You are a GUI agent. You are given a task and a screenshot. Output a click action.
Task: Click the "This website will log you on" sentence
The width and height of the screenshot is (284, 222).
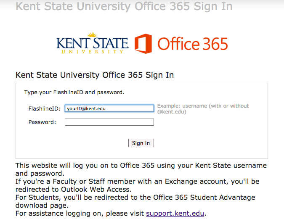(141, 169)
